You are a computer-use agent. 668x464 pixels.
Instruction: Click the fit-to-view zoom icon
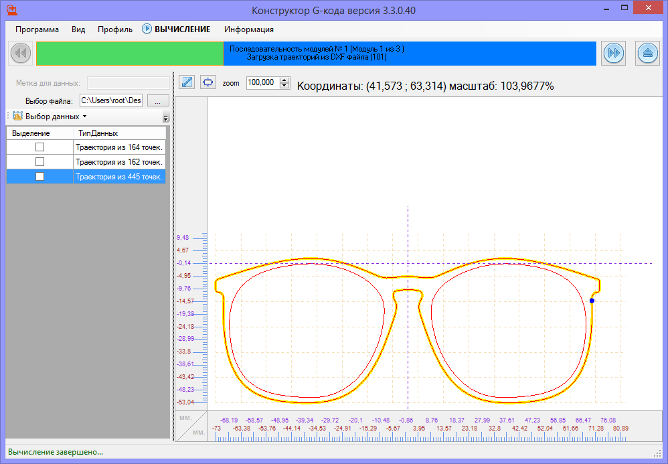pyautogui.click(x=208, y=82)
